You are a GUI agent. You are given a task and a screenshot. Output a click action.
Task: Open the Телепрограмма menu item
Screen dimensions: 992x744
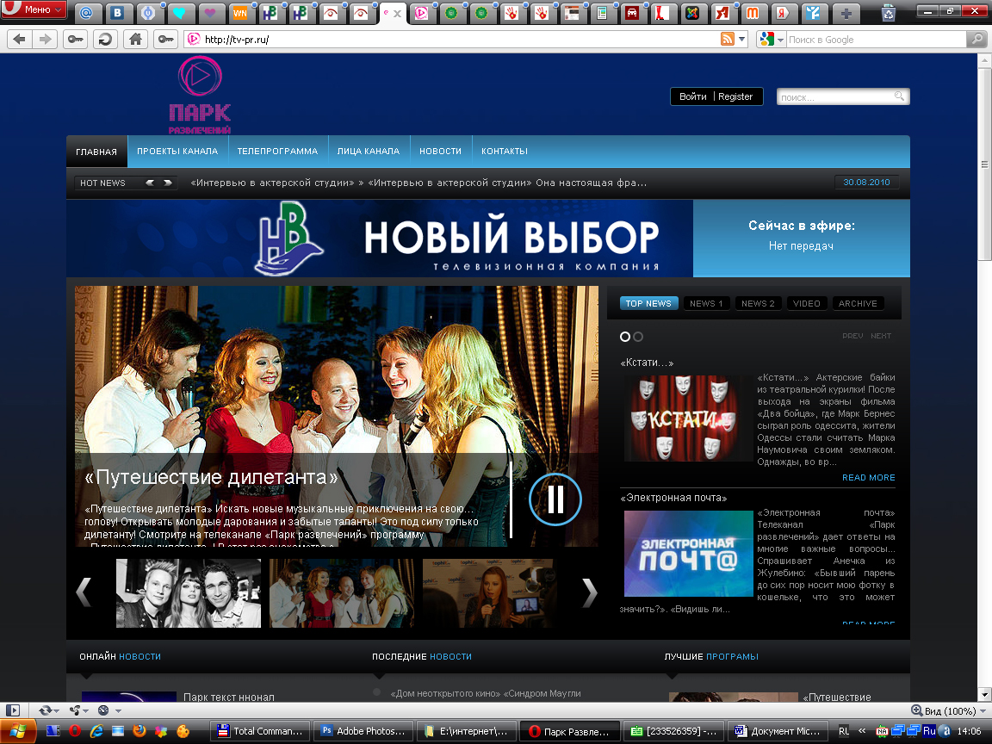277,152
